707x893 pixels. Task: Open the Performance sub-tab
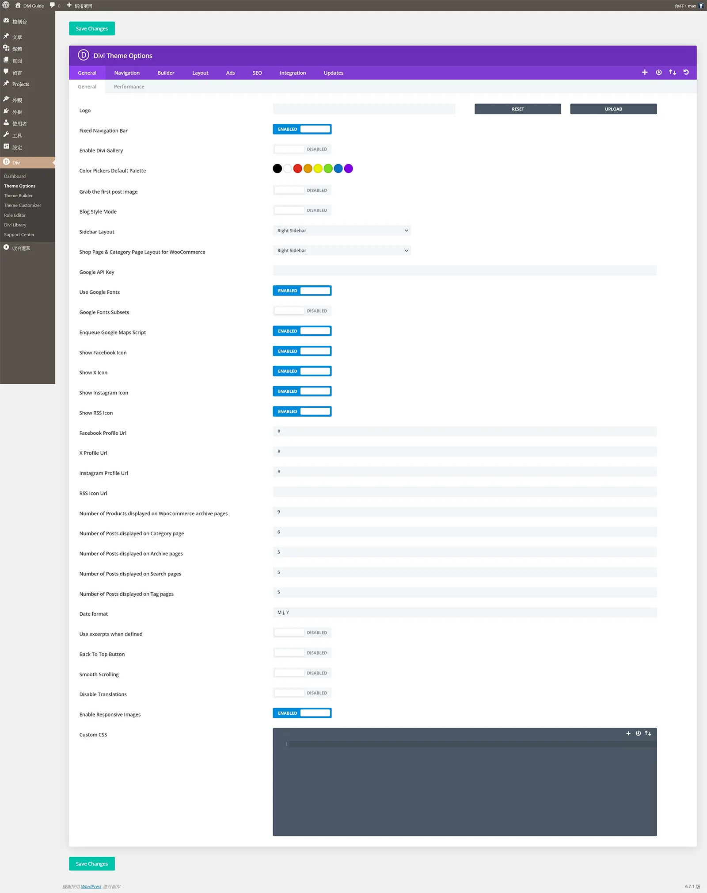(129, 87)
